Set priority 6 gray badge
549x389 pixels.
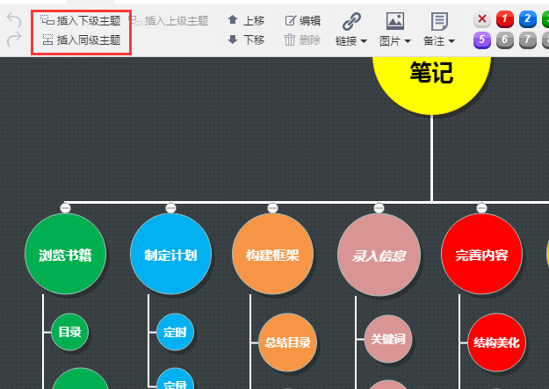pos(505,40)
